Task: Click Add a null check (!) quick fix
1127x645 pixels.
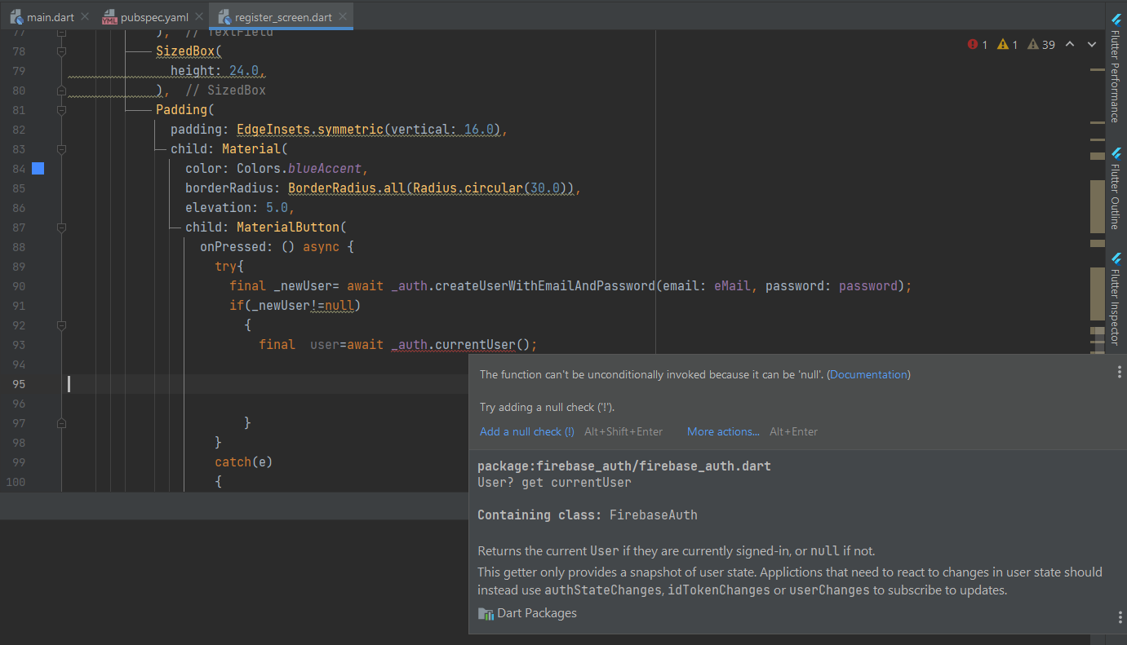Action: (527, 431)
